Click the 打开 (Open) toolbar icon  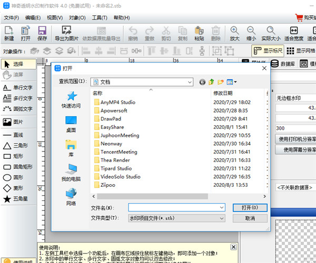pyautogui.click(x=26, y=34)
